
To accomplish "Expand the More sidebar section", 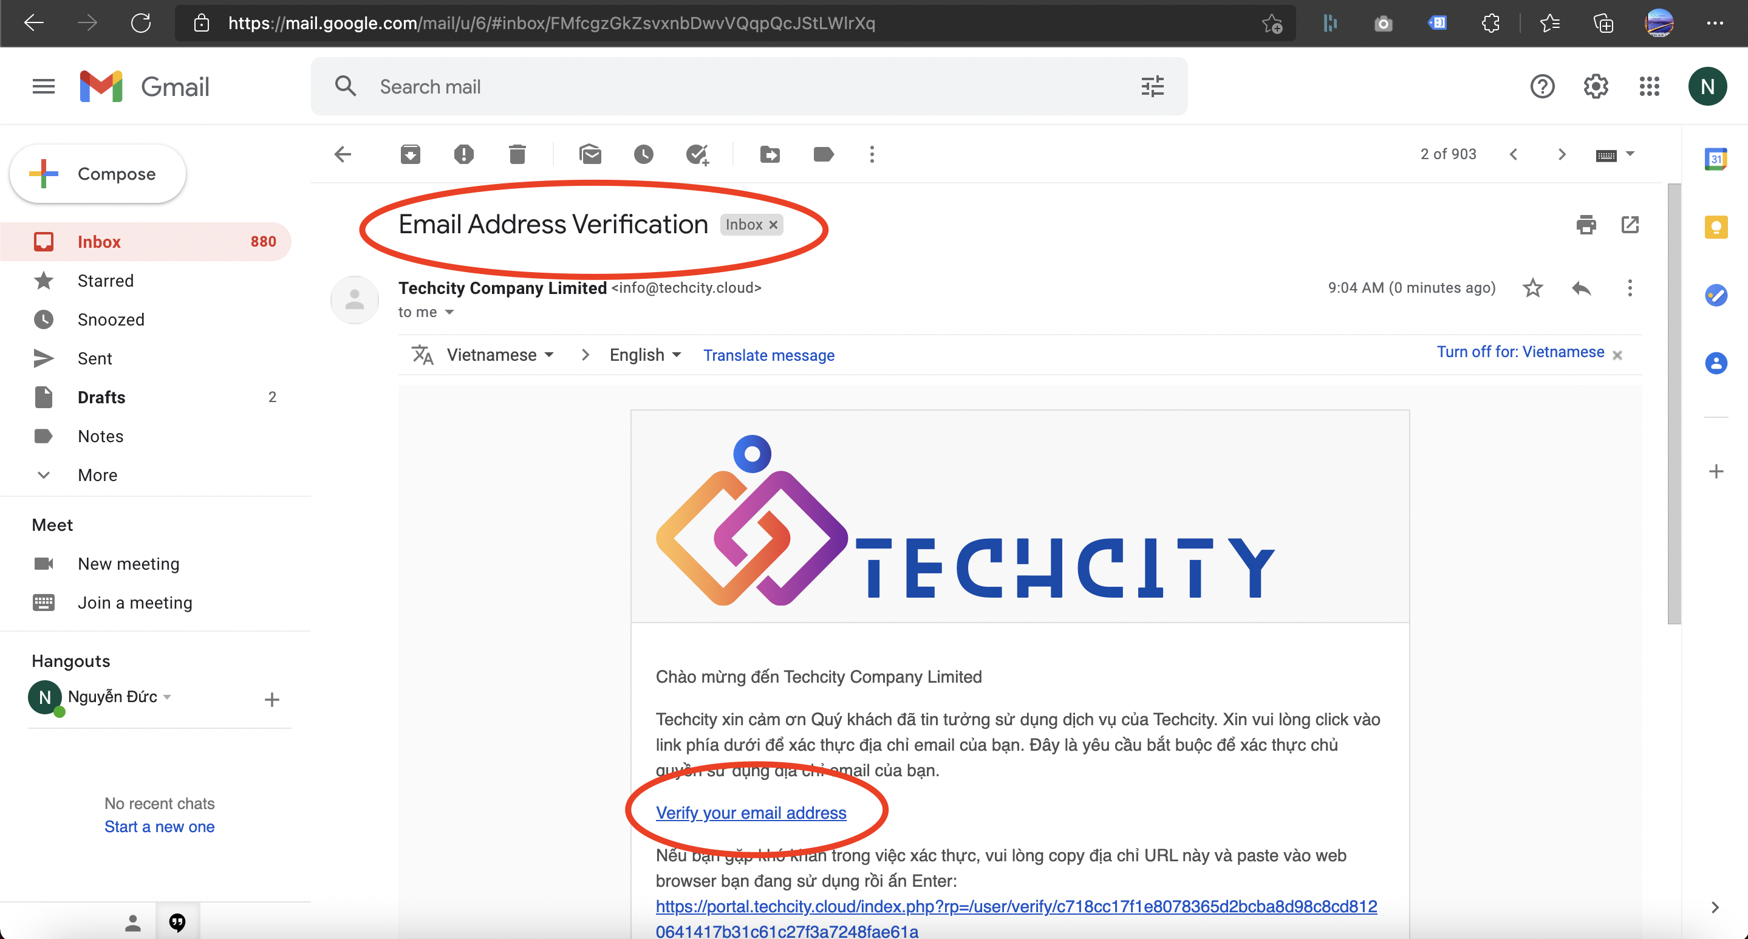I will (97, 475).
